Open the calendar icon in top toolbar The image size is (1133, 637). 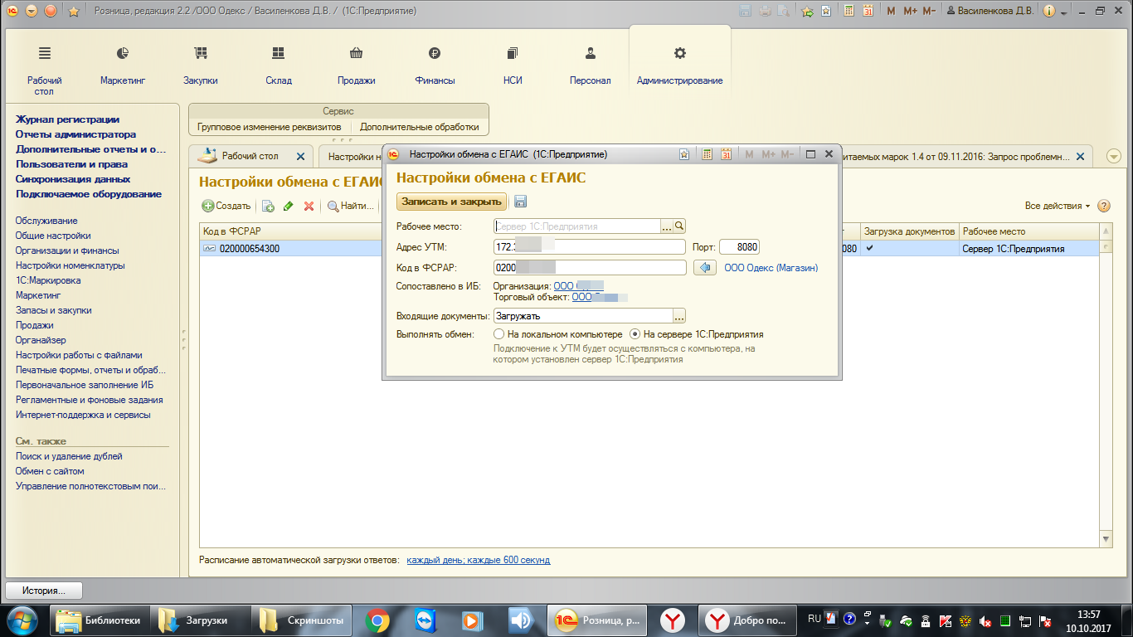[868, 12]
